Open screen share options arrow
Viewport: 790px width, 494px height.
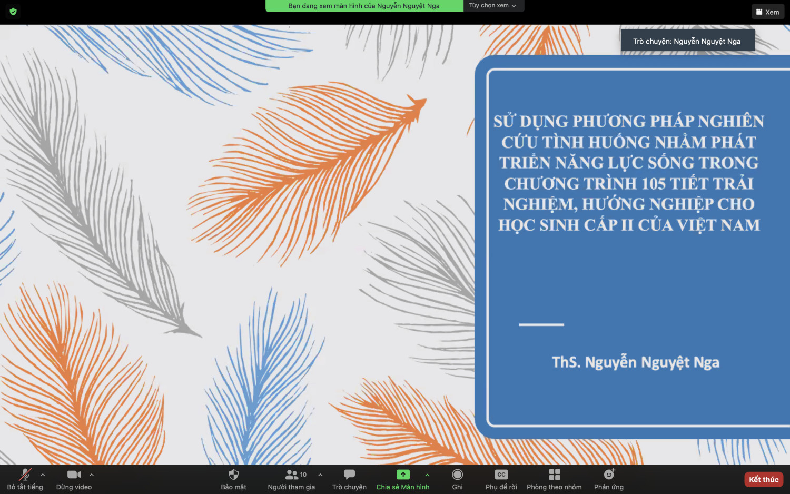point(427,475)
